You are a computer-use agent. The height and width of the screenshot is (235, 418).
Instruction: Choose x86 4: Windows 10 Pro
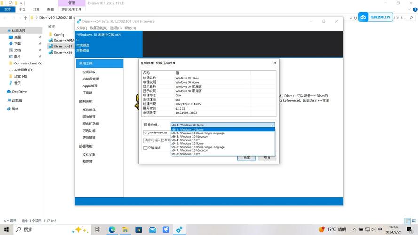pyautogui.click(x=222, y=140)
